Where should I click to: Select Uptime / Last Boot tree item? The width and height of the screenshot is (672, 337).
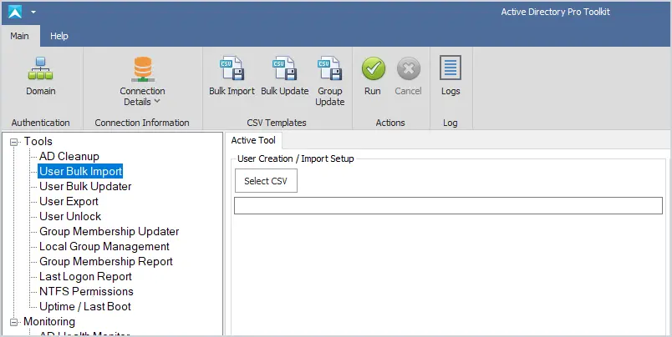pos(85,307)
